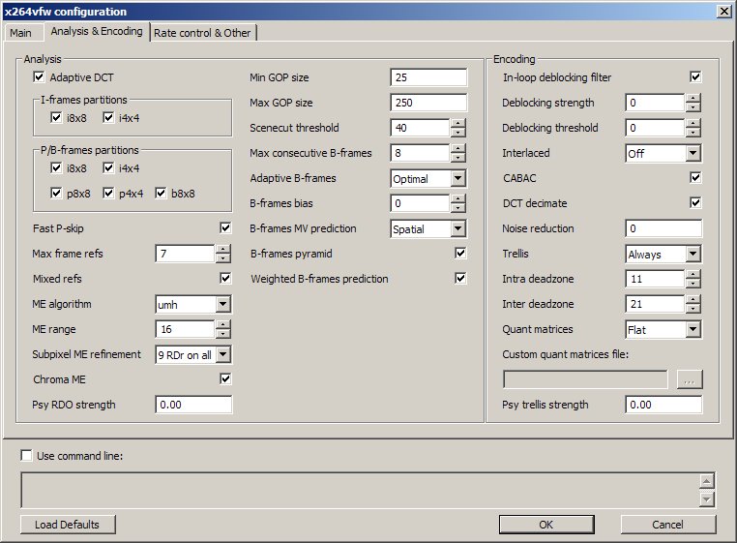Toggle B-frames pyramid checkbox

460,254
